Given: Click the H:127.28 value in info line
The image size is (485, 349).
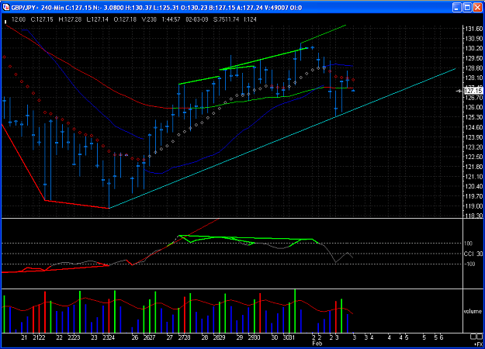Looking at the screenshot, I should click(x=70, y=19).
